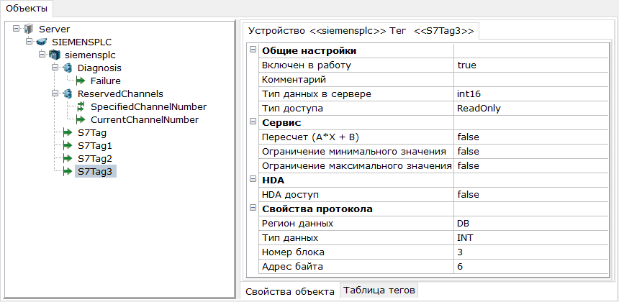The image size is (619, 302).
Task: Click the green arrow icon beside S7Tag
Action: pos(68,132)
